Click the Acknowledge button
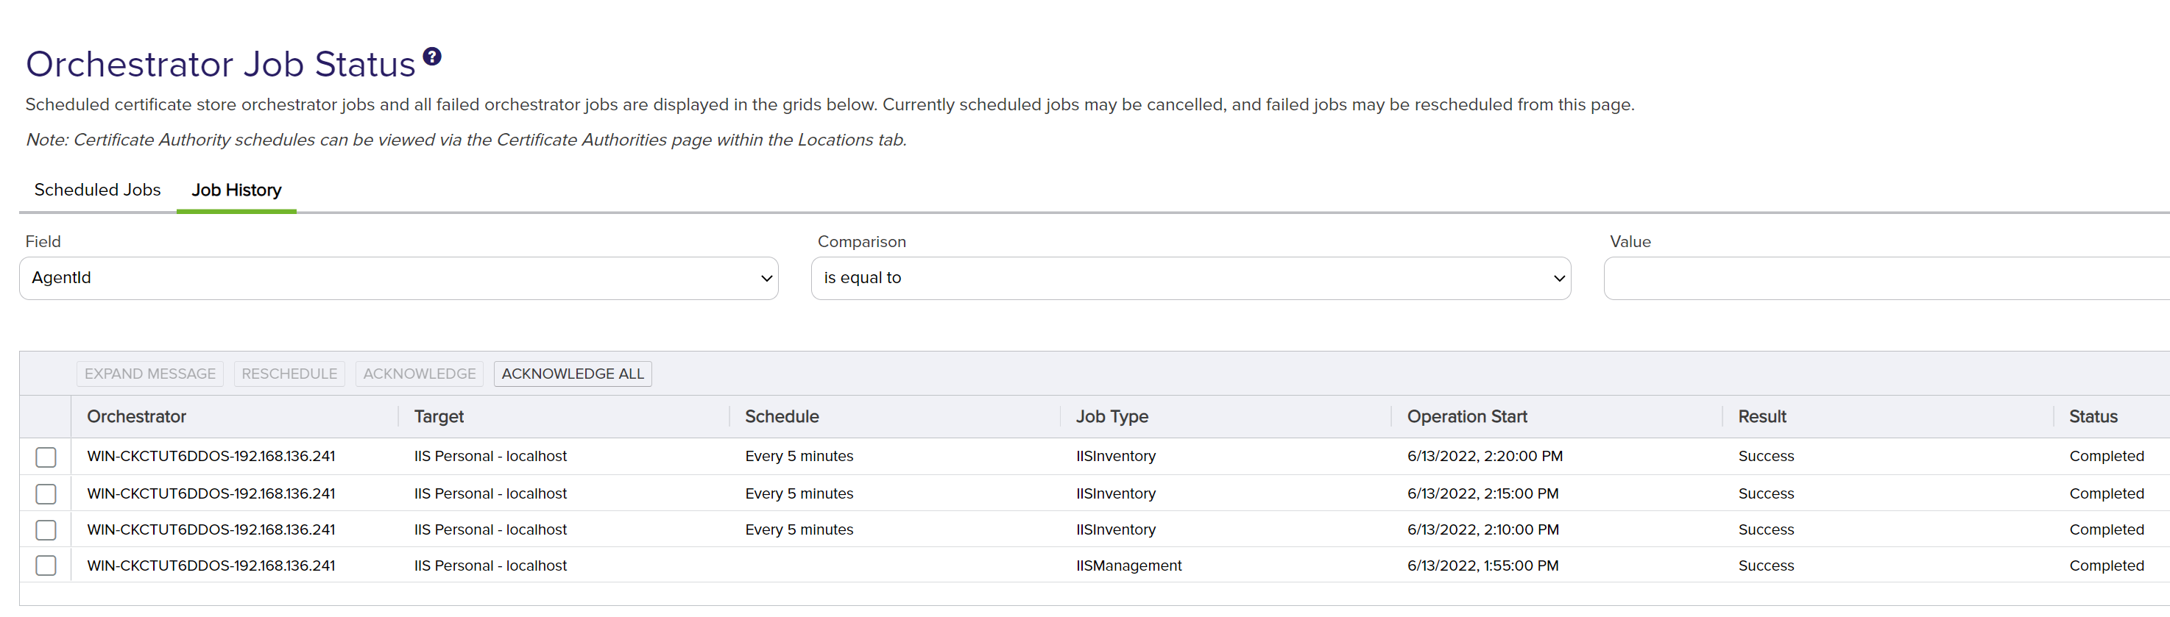 (x=420, y=374)
